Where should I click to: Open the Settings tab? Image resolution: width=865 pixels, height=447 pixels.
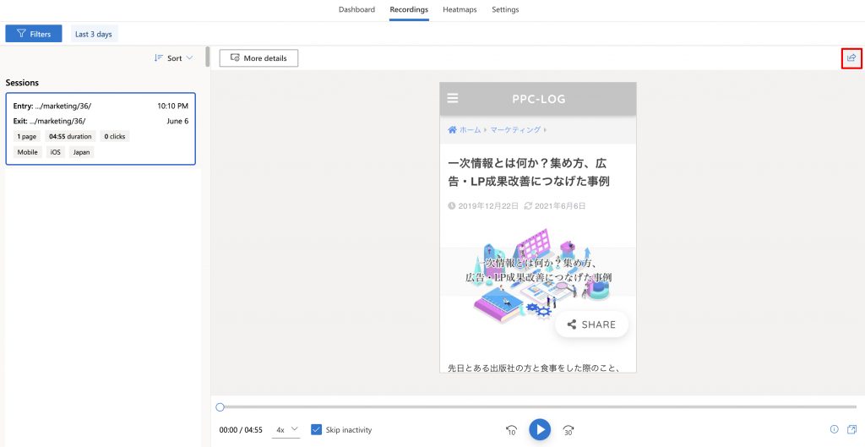pos(505,9)
